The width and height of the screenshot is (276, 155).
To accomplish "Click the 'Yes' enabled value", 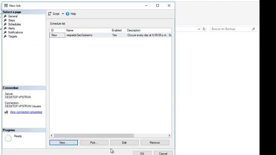I will [x=114, y=35].
